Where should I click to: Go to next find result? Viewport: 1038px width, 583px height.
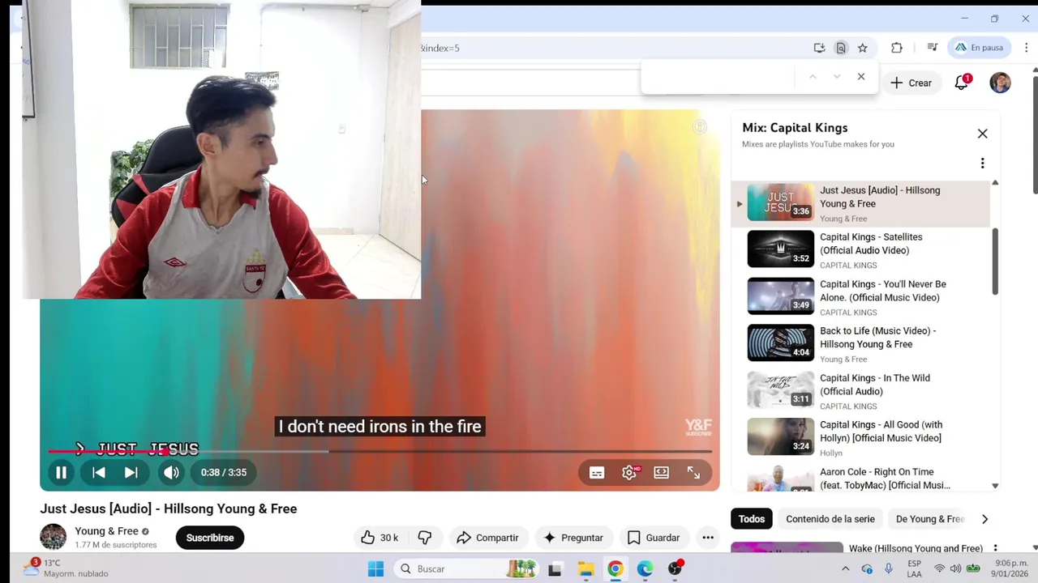pos(837,77)
